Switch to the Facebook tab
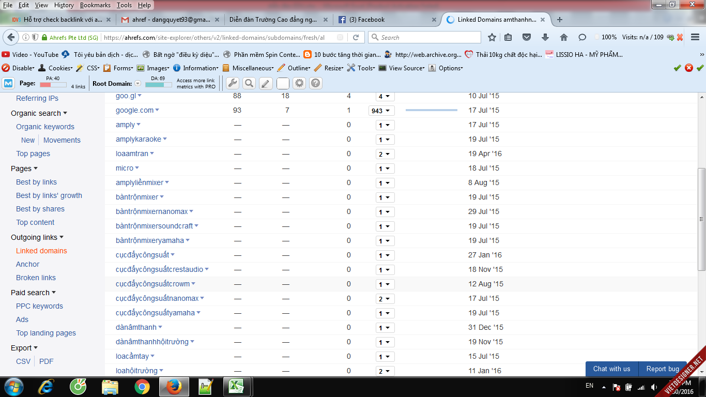This screenshot has width=706, height=397. 387,20
